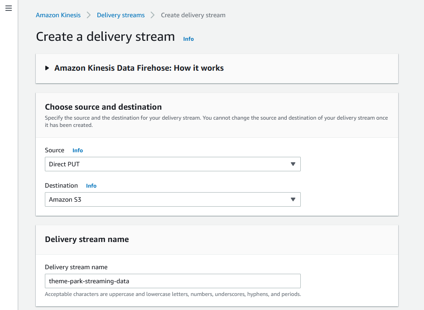Image resolution: width=424 pixels, height=310 pixels.
Task: Open the hamburger navigation menu
Action: [x=9, y=8]
